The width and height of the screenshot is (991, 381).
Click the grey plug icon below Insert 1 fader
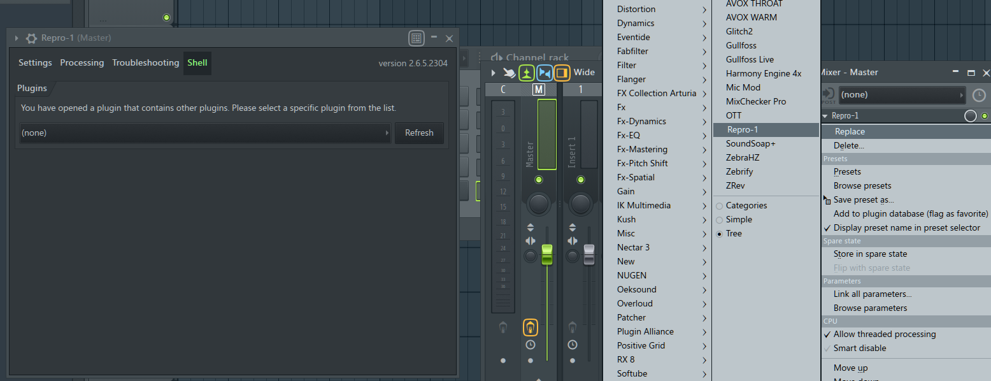point(573,327)
